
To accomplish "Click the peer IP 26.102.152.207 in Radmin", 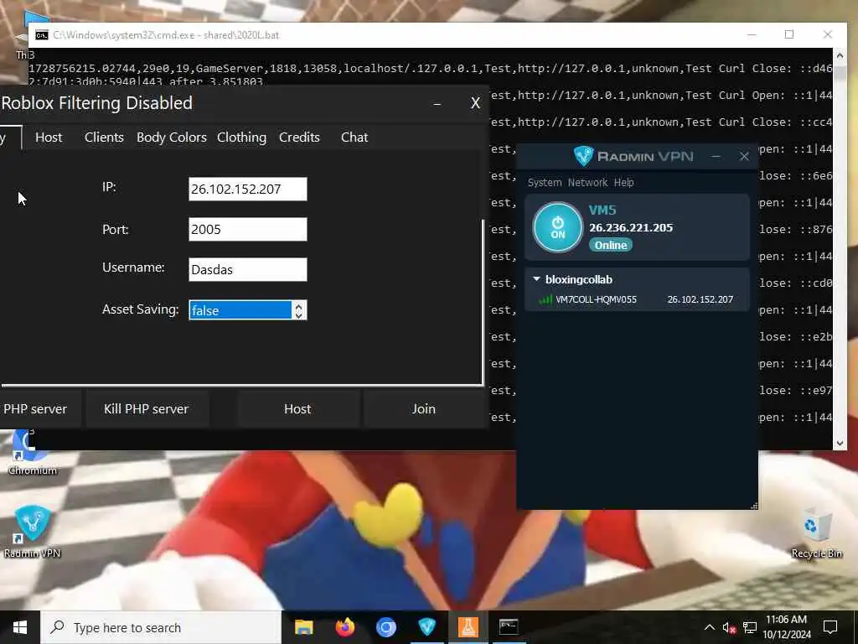I will coord(700,299).
